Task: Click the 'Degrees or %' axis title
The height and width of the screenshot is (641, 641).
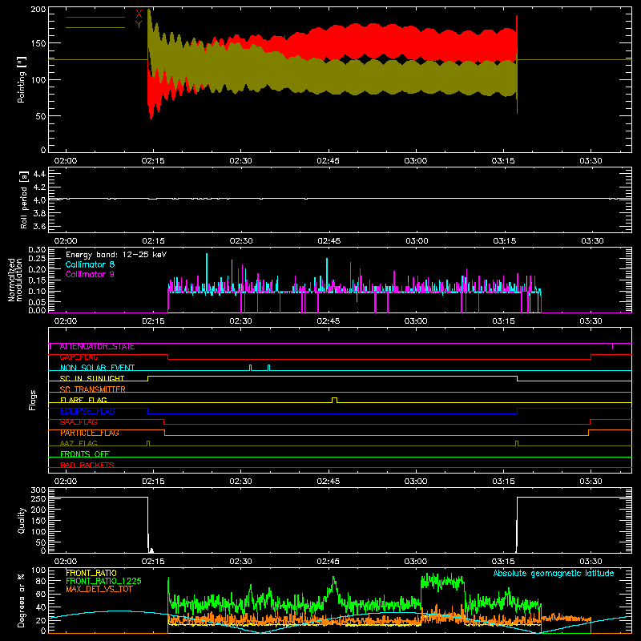Action: point(22,600)
